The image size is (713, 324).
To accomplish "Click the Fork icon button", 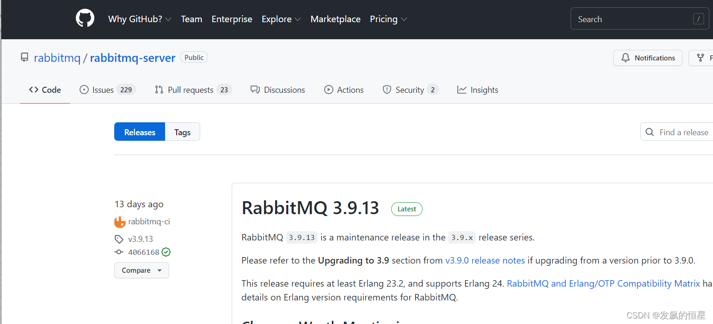I will (x=701, y=58).
